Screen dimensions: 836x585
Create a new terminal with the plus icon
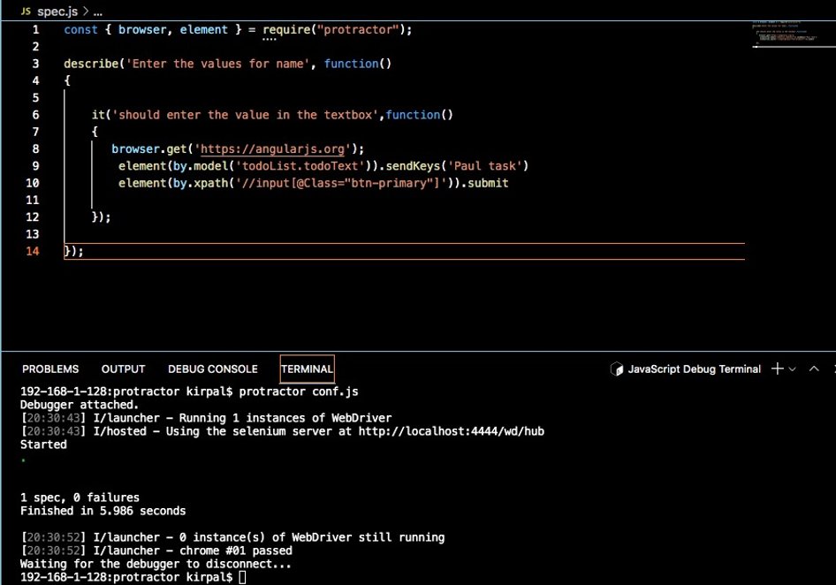point(778,368)
